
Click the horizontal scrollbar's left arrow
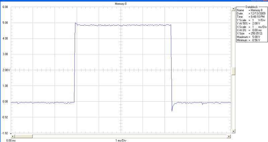[13, 136]
